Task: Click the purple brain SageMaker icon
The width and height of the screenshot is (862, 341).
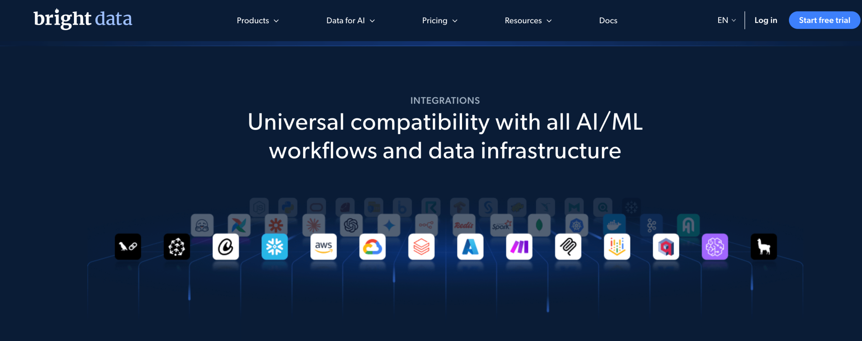Action: pyautogui.click(x=715, y=247)
